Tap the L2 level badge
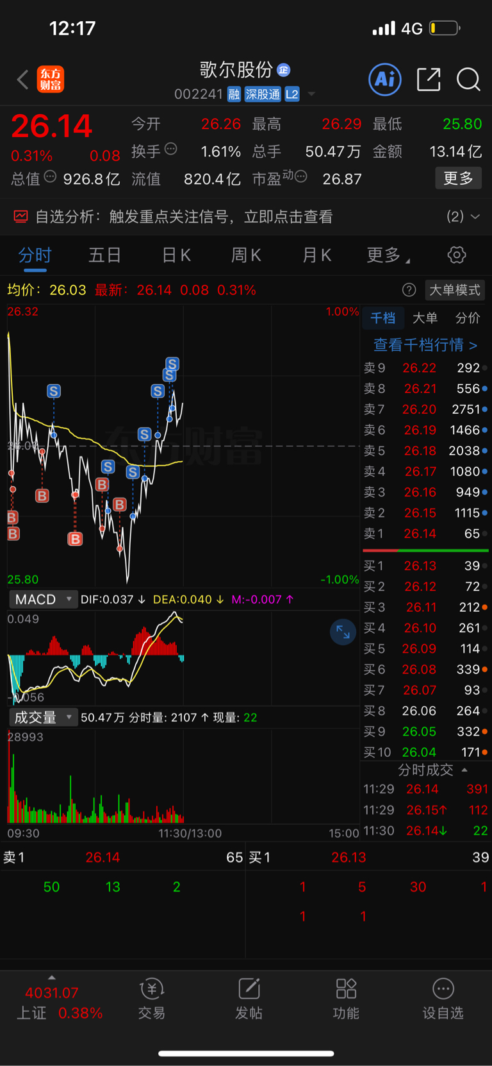Viewport: 492px width, 1066px height. (x=292, y=94)
